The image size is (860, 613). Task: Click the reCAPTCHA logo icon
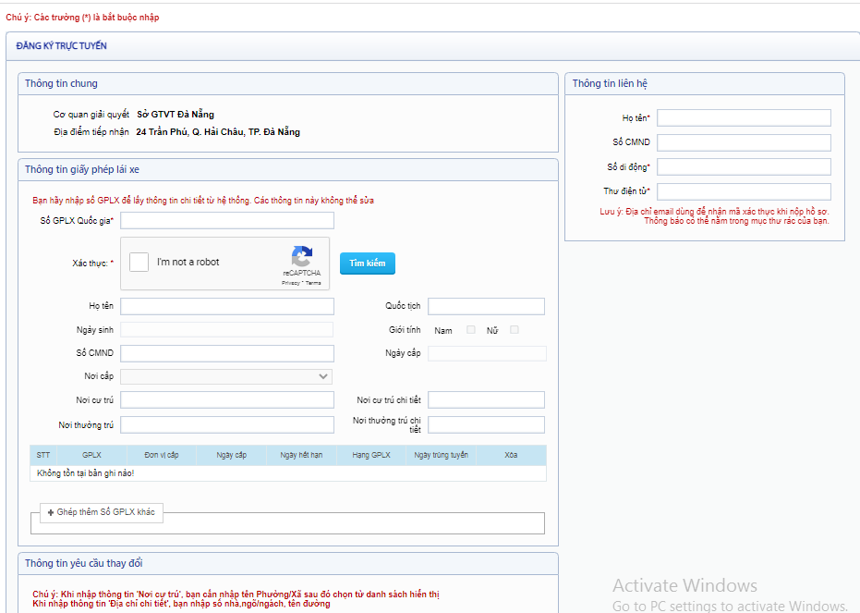point(302,256)
